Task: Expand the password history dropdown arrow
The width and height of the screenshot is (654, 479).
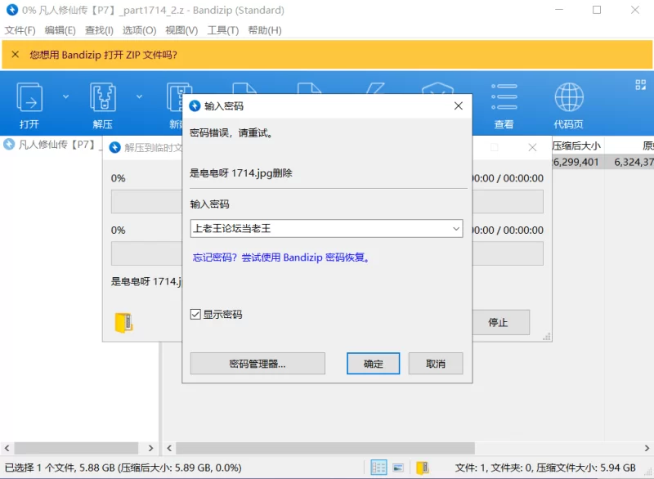Action: coord(456,229)
